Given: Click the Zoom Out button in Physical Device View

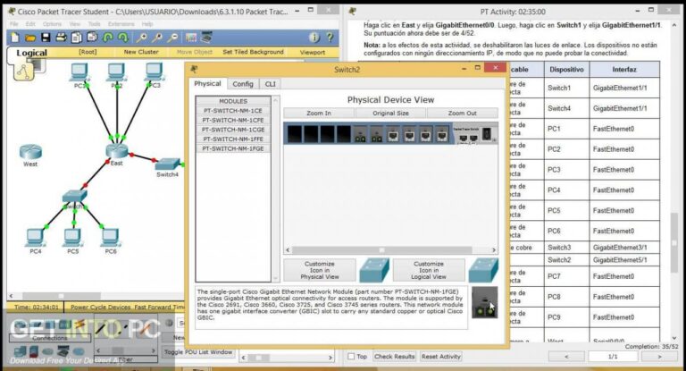Looking at the screenshot, I should tap(462, 113).
